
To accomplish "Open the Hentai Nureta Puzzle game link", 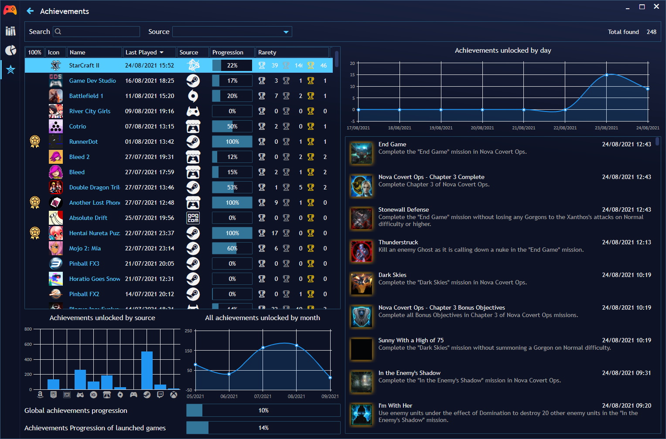I will [95, 233].
